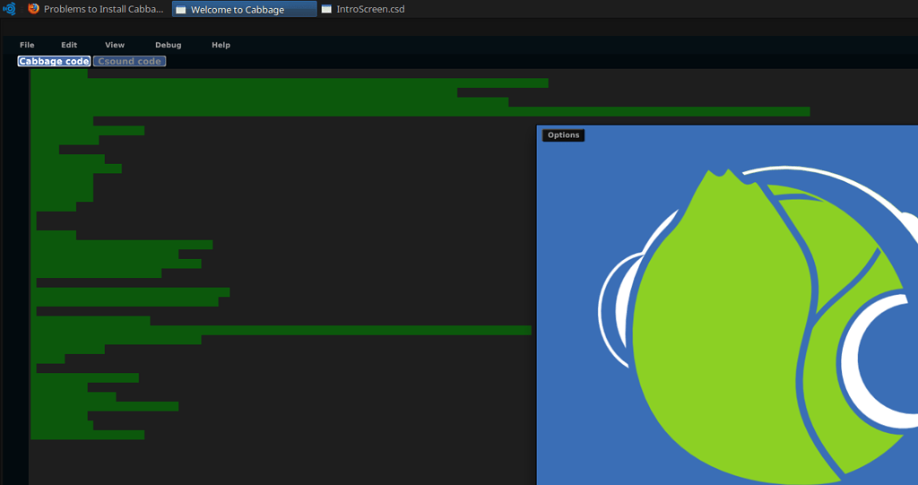918x485 pixels.
Task: Switch to the IntroScreen.csd taskbar window
Action: 363,9
